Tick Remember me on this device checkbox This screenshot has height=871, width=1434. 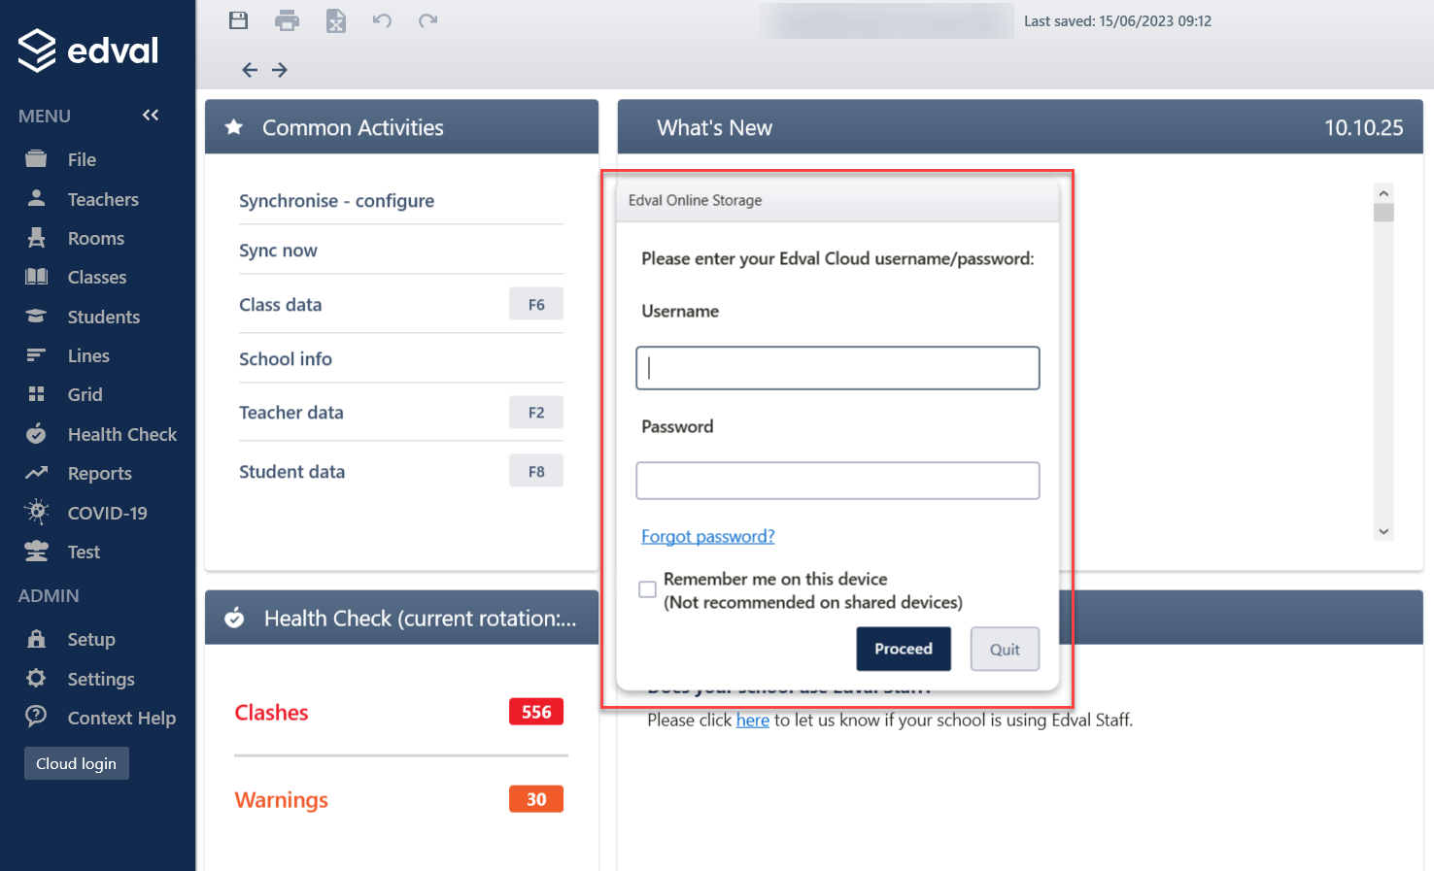pos(647,589)
